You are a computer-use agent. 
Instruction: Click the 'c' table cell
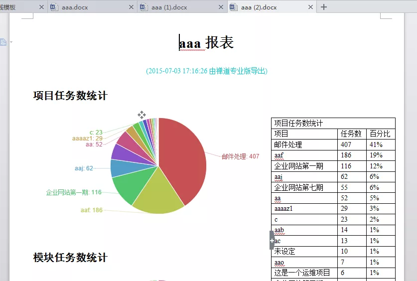(304, 219)
